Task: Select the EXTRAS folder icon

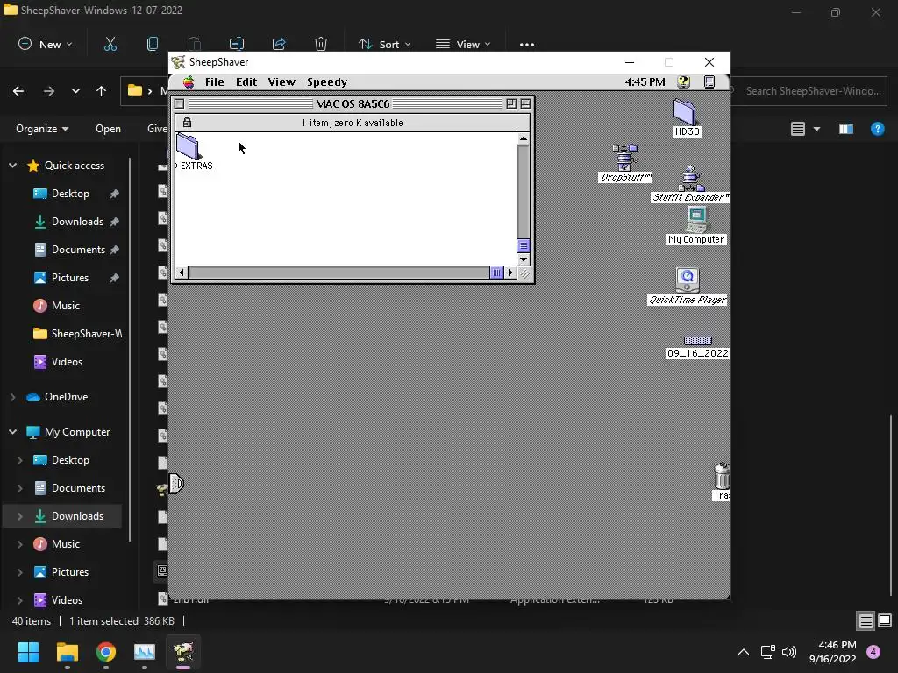Action: coord(189,147)
